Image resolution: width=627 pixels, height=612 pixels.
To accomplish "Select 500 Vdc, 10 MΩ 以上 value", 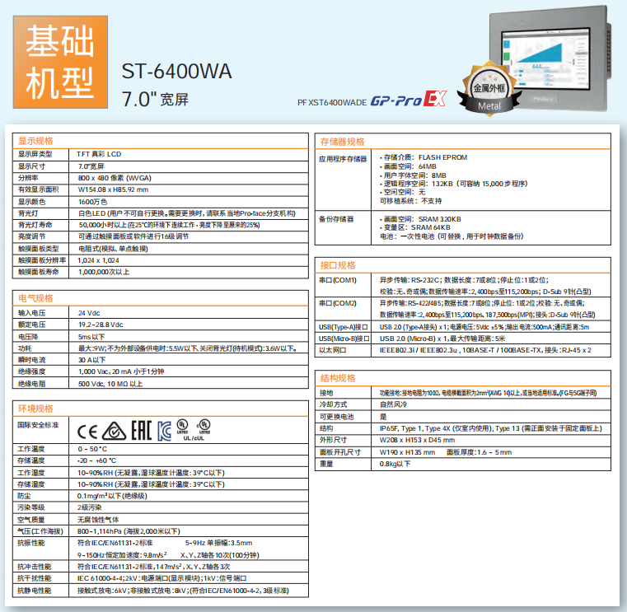I will (110, 384).
